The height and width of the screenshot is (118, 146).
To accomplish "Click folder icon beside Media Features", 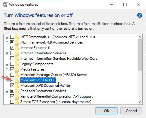I will click(x=17, y=69).
